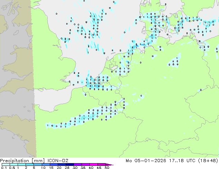Click the legend value "40"
219x169 pixels.
[x=91, y=168]
